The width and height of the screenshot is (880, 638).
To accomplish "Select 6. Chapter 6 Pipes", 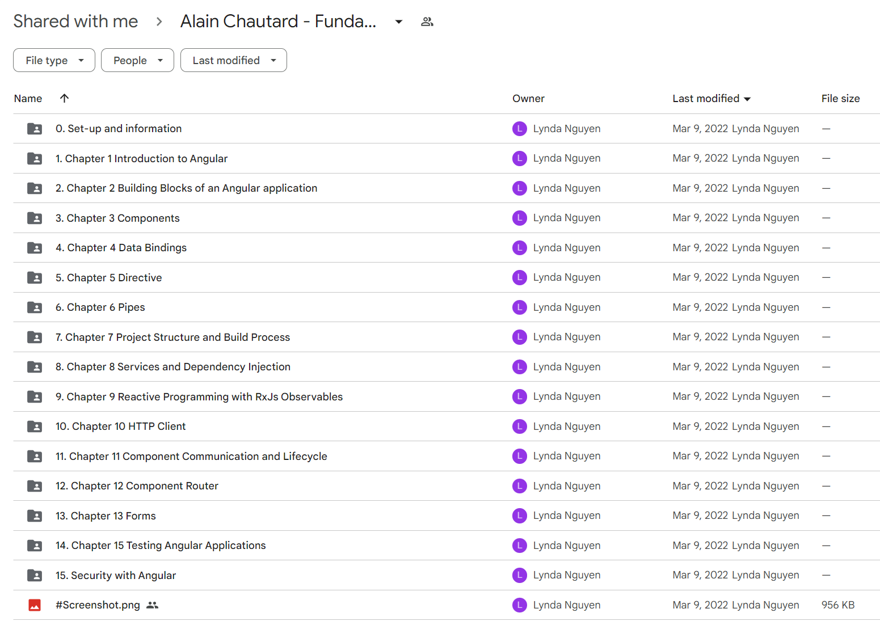I will coord(100,307).
